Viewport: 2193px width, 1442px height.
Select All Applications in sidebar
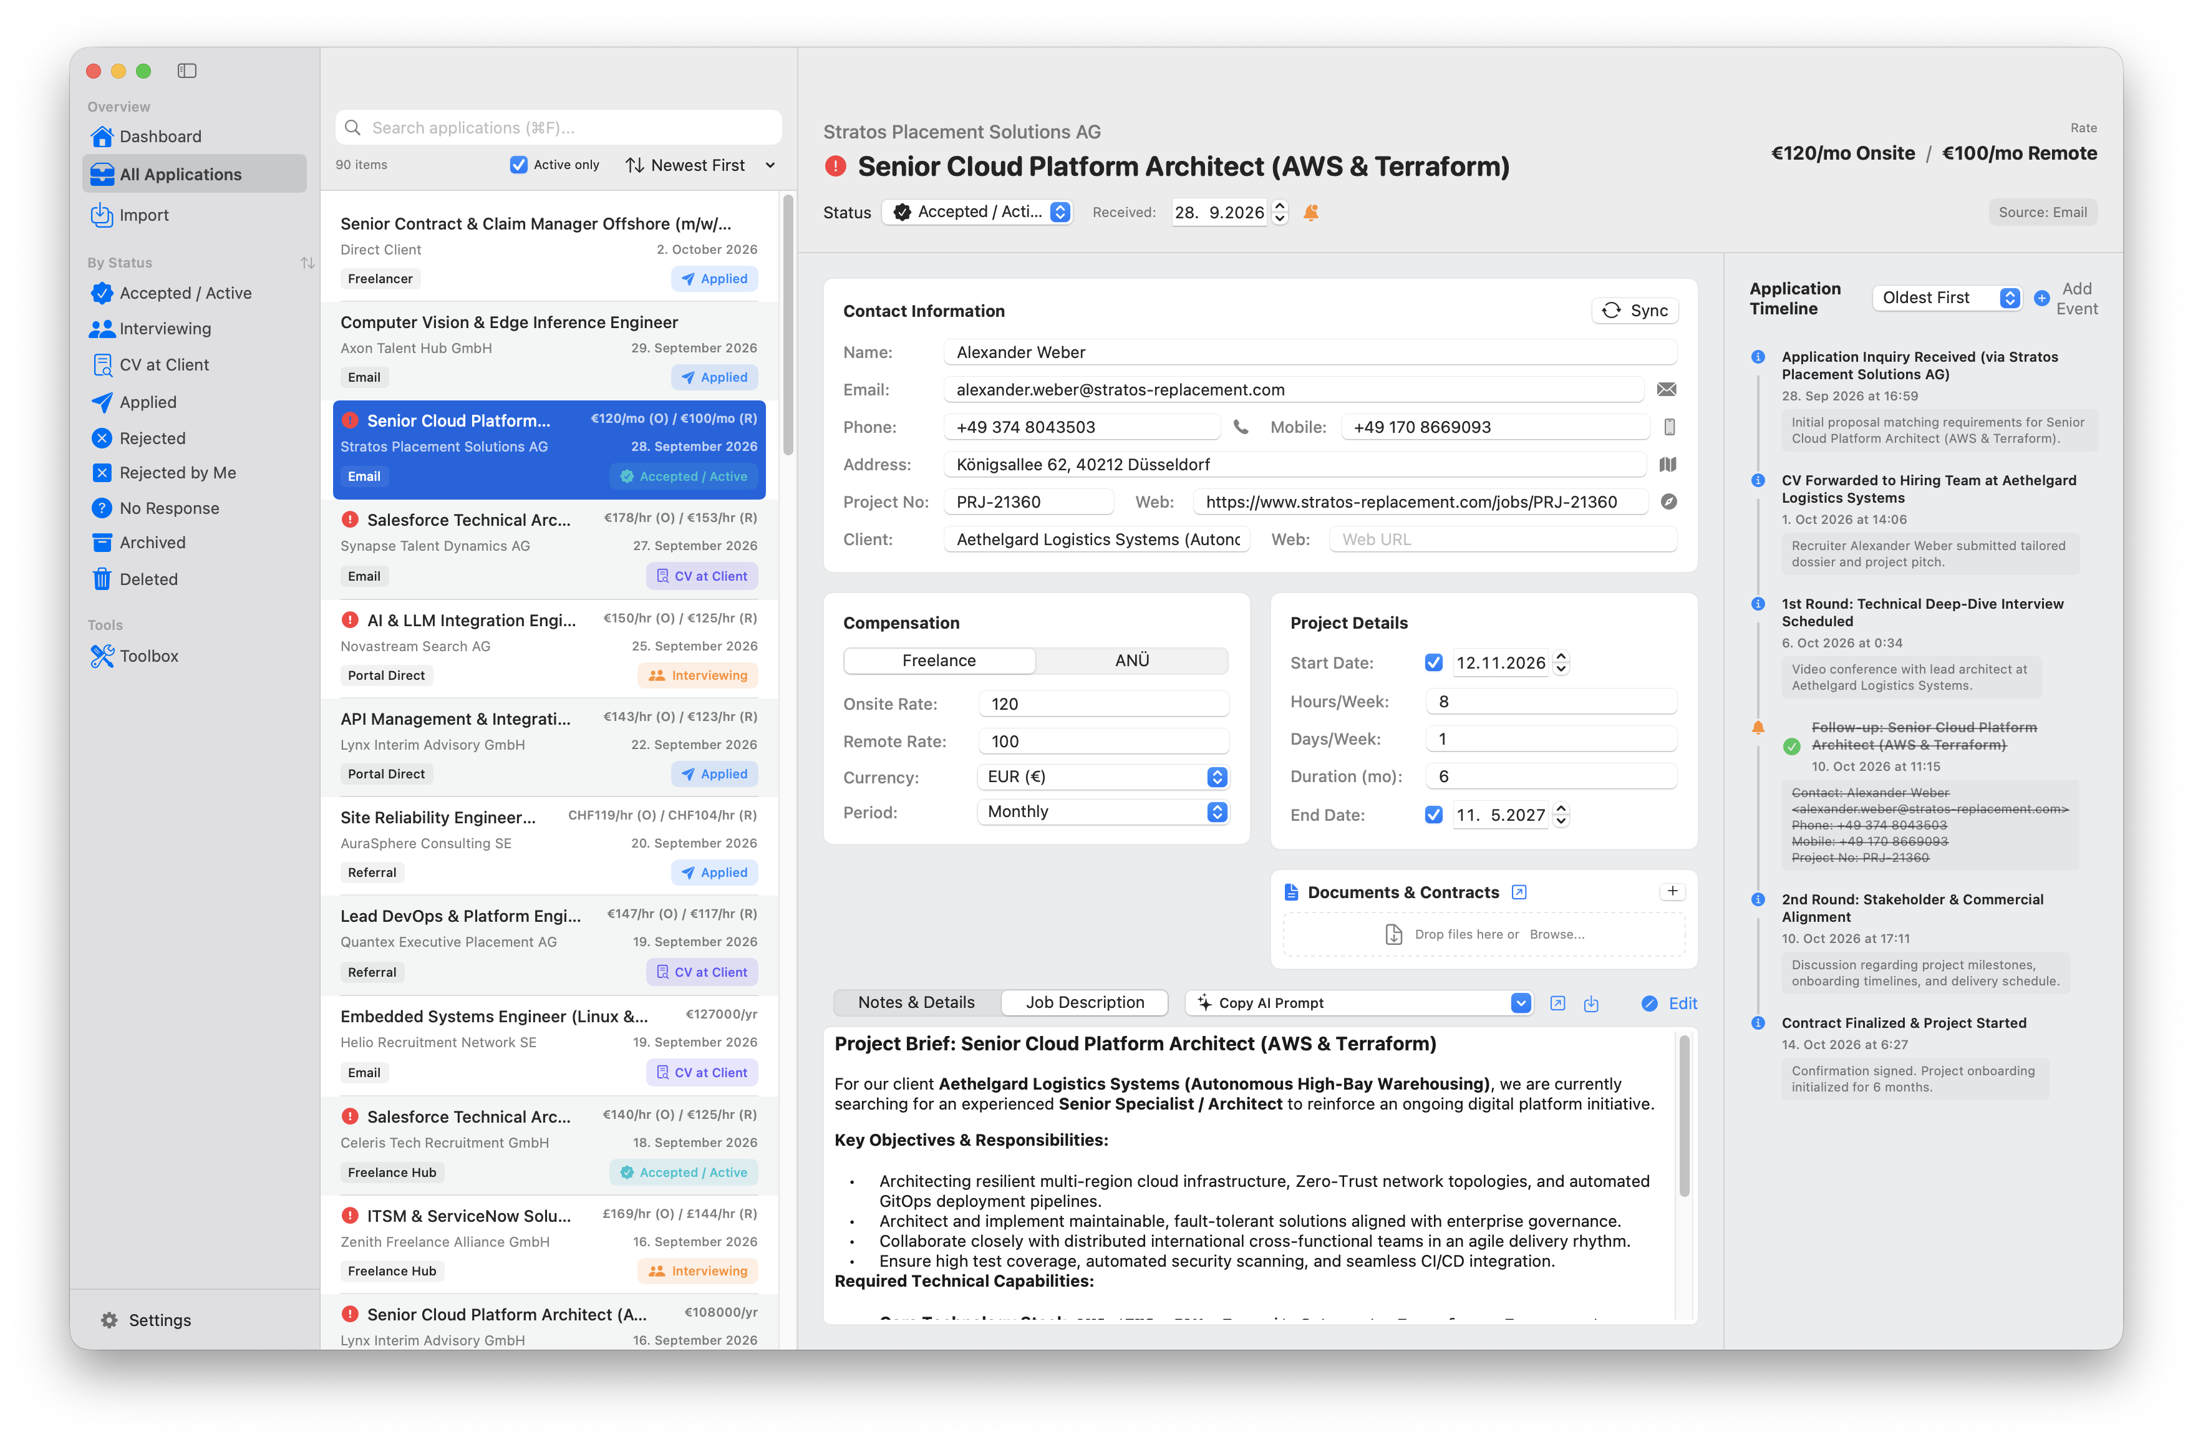point(195,174)
